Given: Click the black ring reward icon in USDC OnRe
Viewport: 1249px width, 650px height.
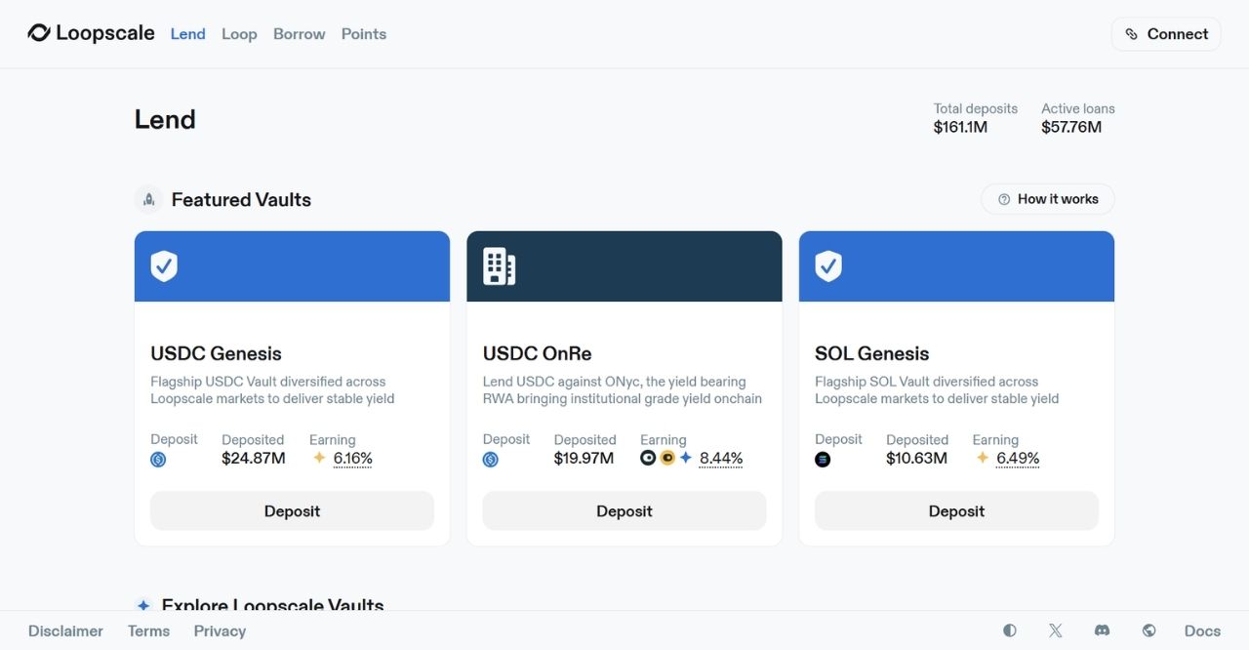Looking at the screenshot, I should tap(648, 458).
